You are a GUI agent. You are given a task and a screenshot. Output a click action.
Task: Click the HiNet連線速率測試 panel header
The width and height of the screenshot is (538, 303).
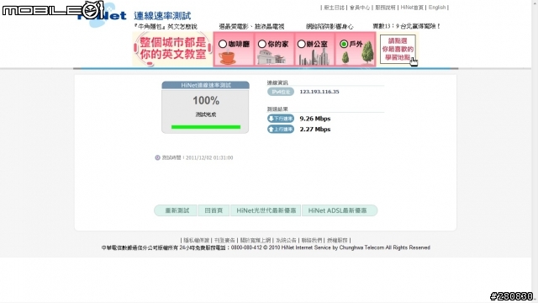pos(205,85)
